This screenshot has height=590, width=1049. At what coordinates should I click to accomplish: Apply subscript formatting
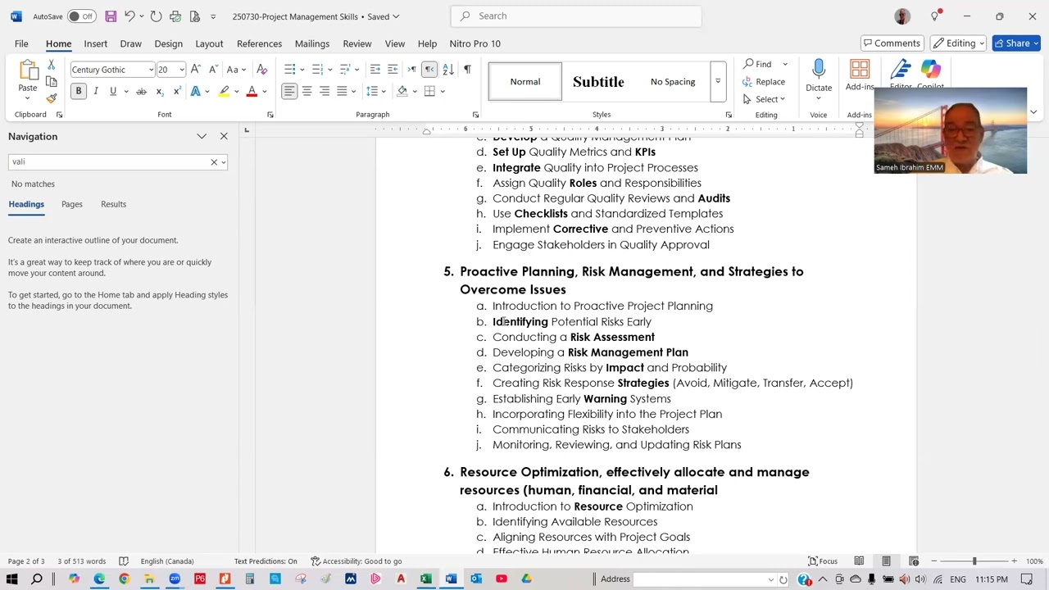(160, 91)
